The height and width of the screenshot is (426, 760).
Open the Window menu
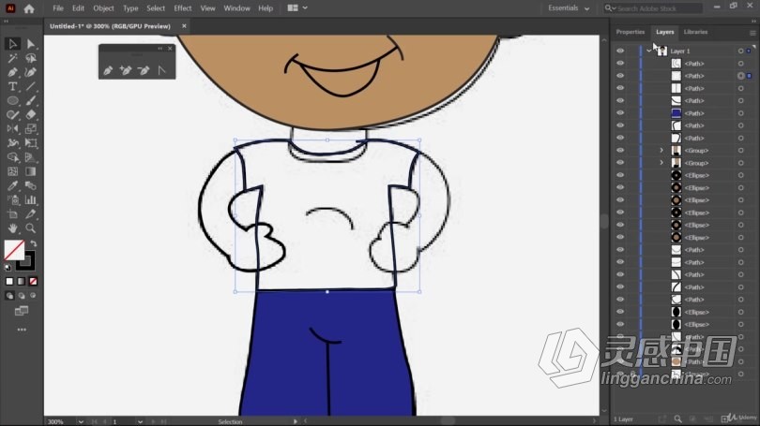coord(236,8)
